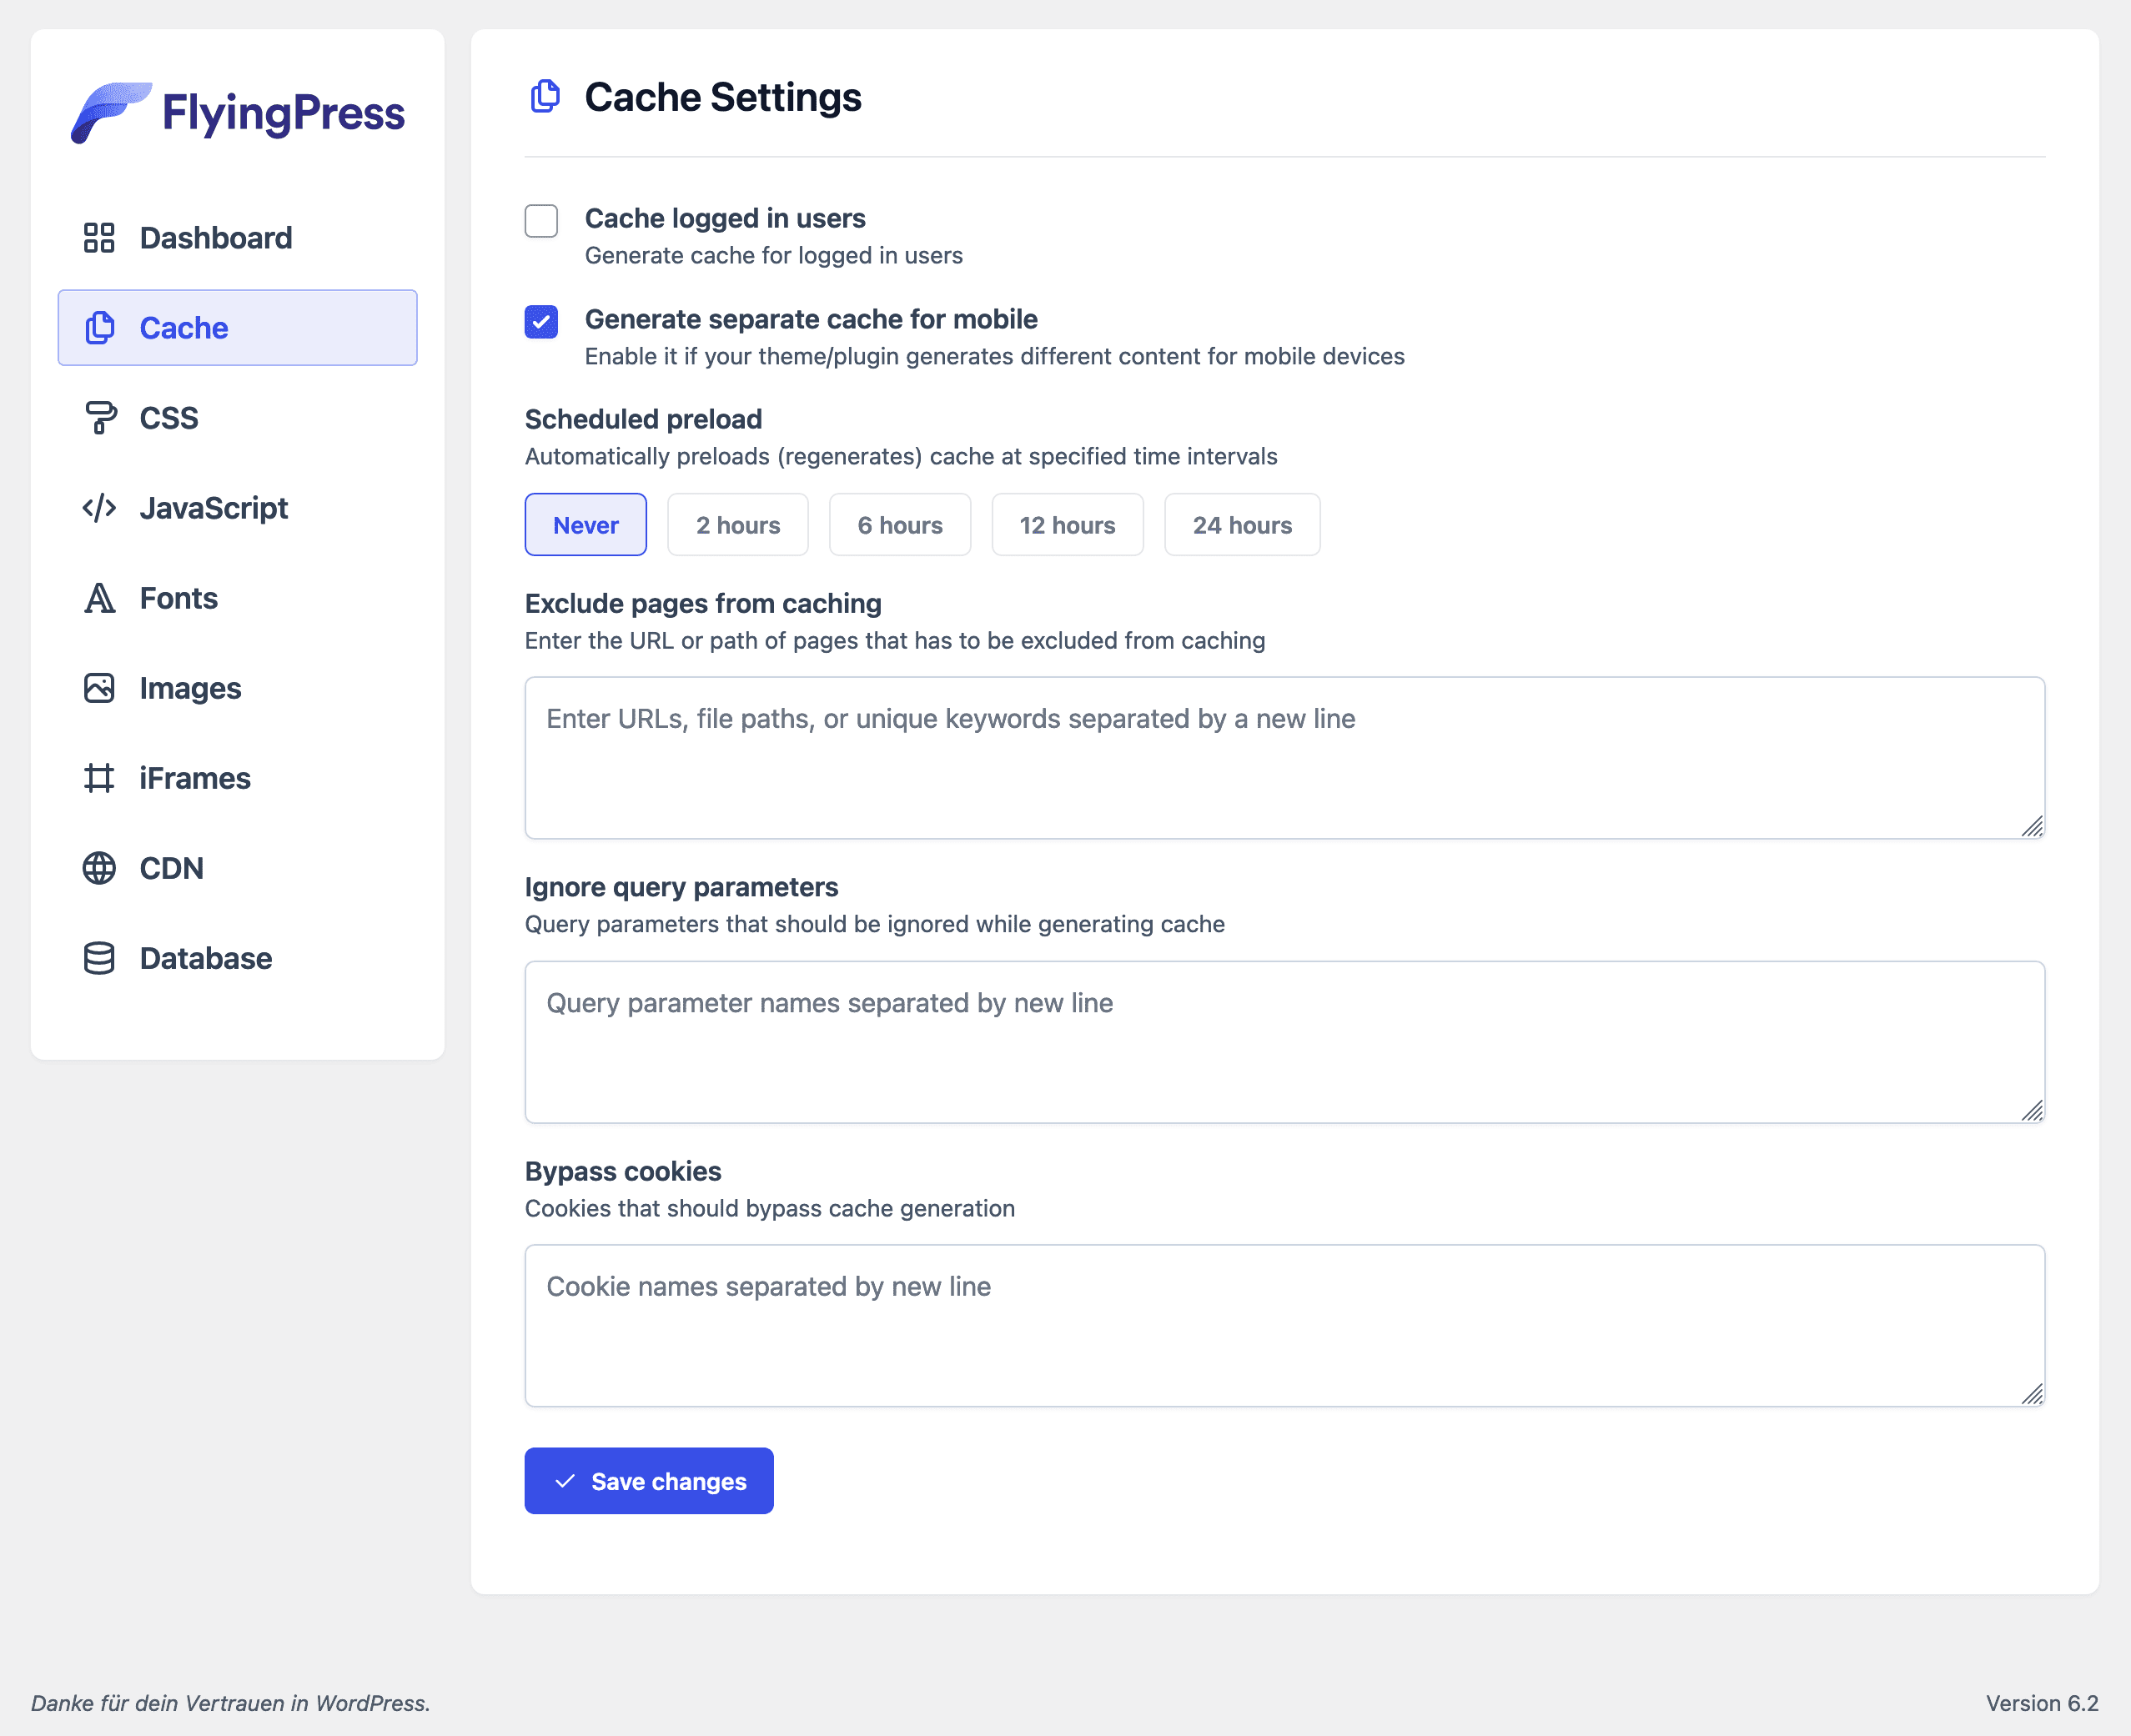Click 'Automatically preloads (regenerates) cache' description
The image size is (2131, 1736).
901,456
